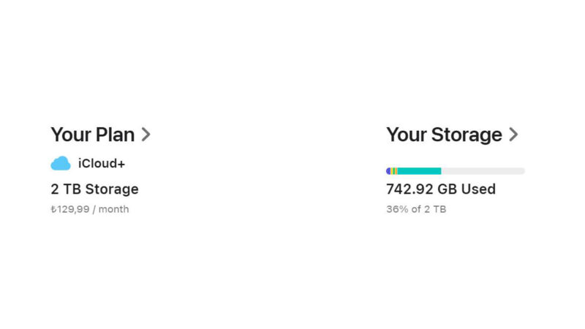Click the 2 TB text beside 36%
This screenshot has width=585, height=329.
[x=435, y=209]
